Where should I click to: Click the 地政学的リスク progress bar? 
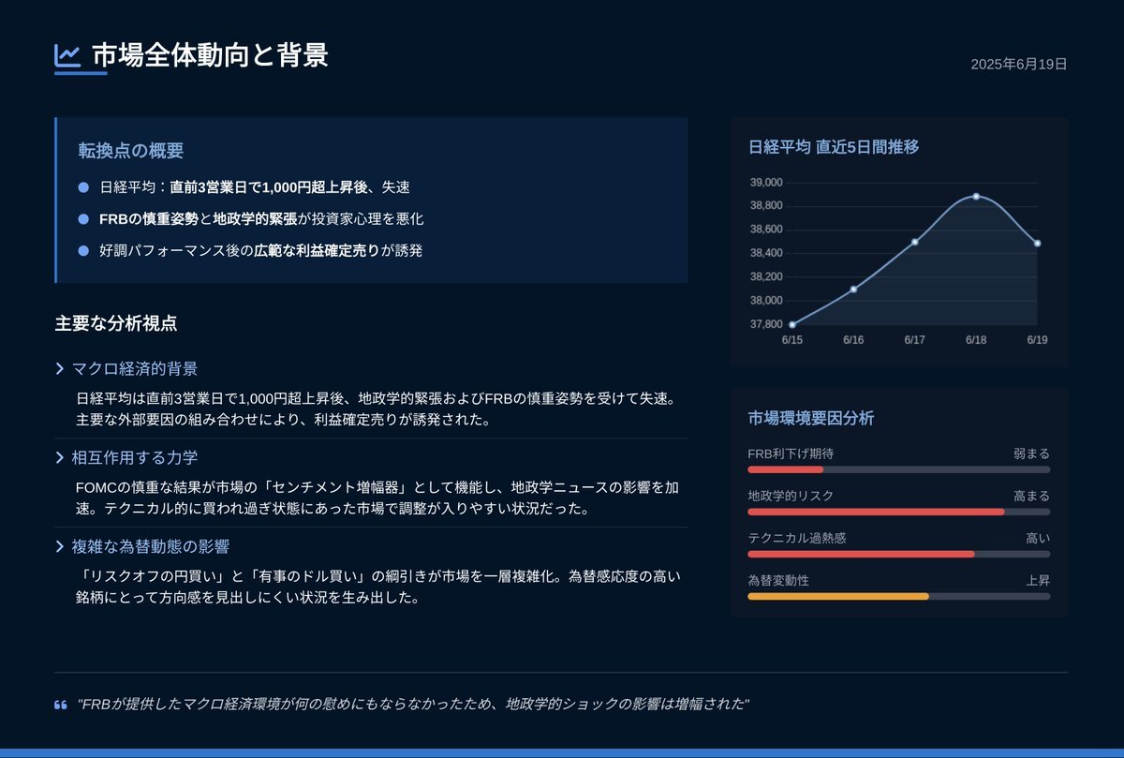[x=898, y=512]
